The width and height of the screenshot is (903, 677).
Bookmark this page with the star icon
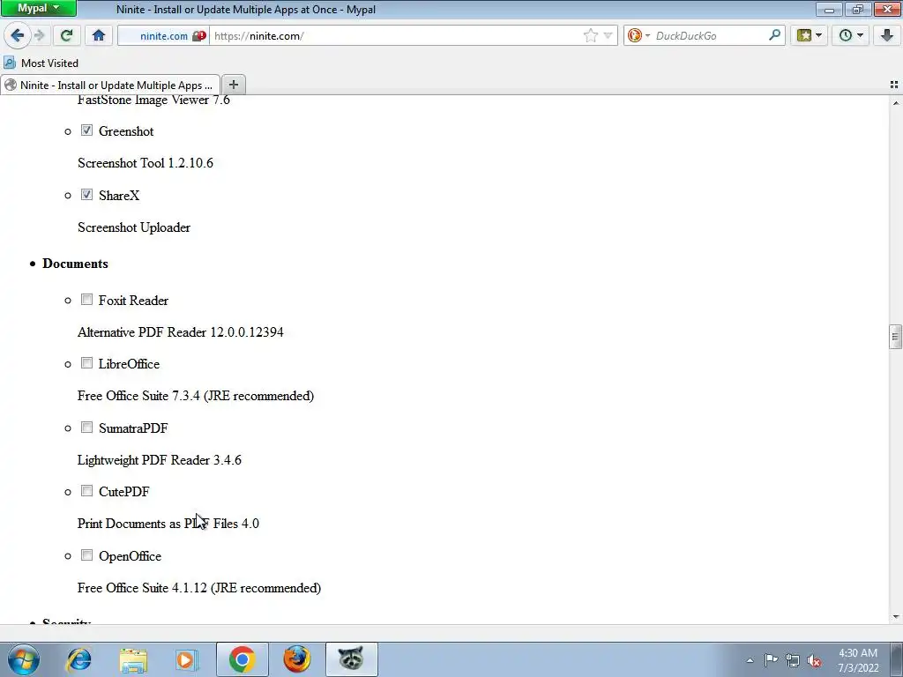591,35
